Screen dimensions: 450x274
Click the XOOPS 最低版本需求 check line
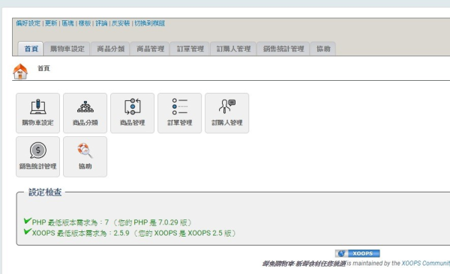coord(130,233)
